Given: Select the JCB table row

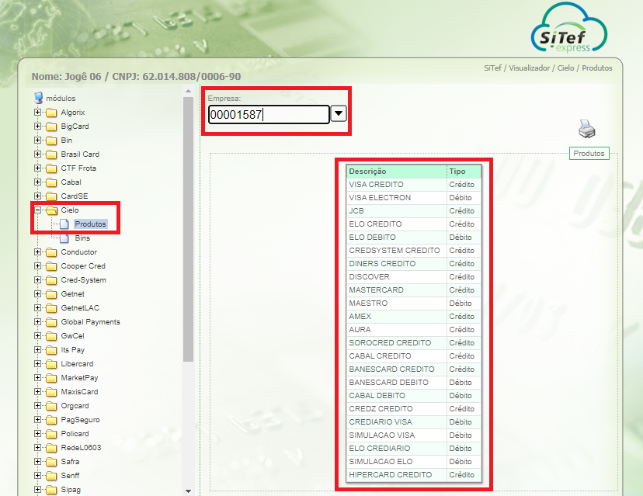Looking at the screenshot, I should (414, 210).
